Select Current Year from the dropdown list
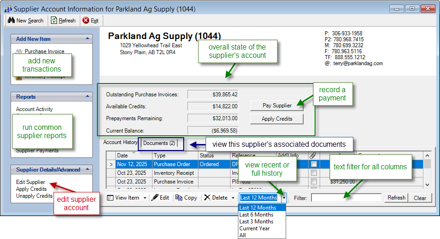This screenshot has width=440, height=239. tap(262, 228)
